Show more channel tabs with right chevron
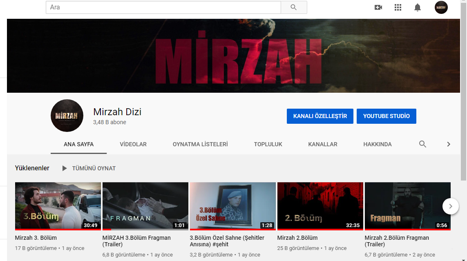467x261 pixels. click(x=449, y=144)
